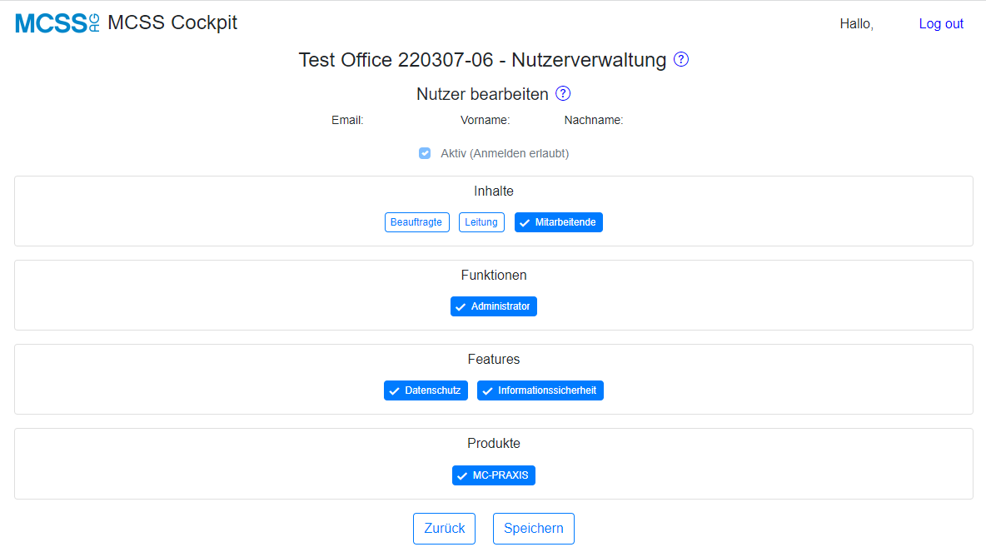Deselect the Mitarbeitende content toggle
This screenshot has width=986, height=552.
[559, 222]
